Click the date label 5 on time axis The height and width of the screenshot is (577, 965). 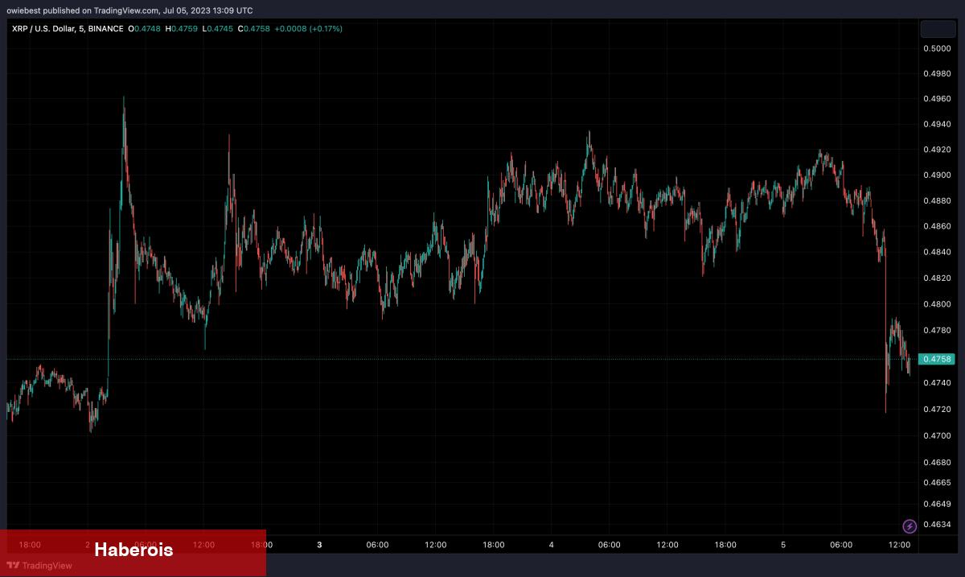(783, 545)
